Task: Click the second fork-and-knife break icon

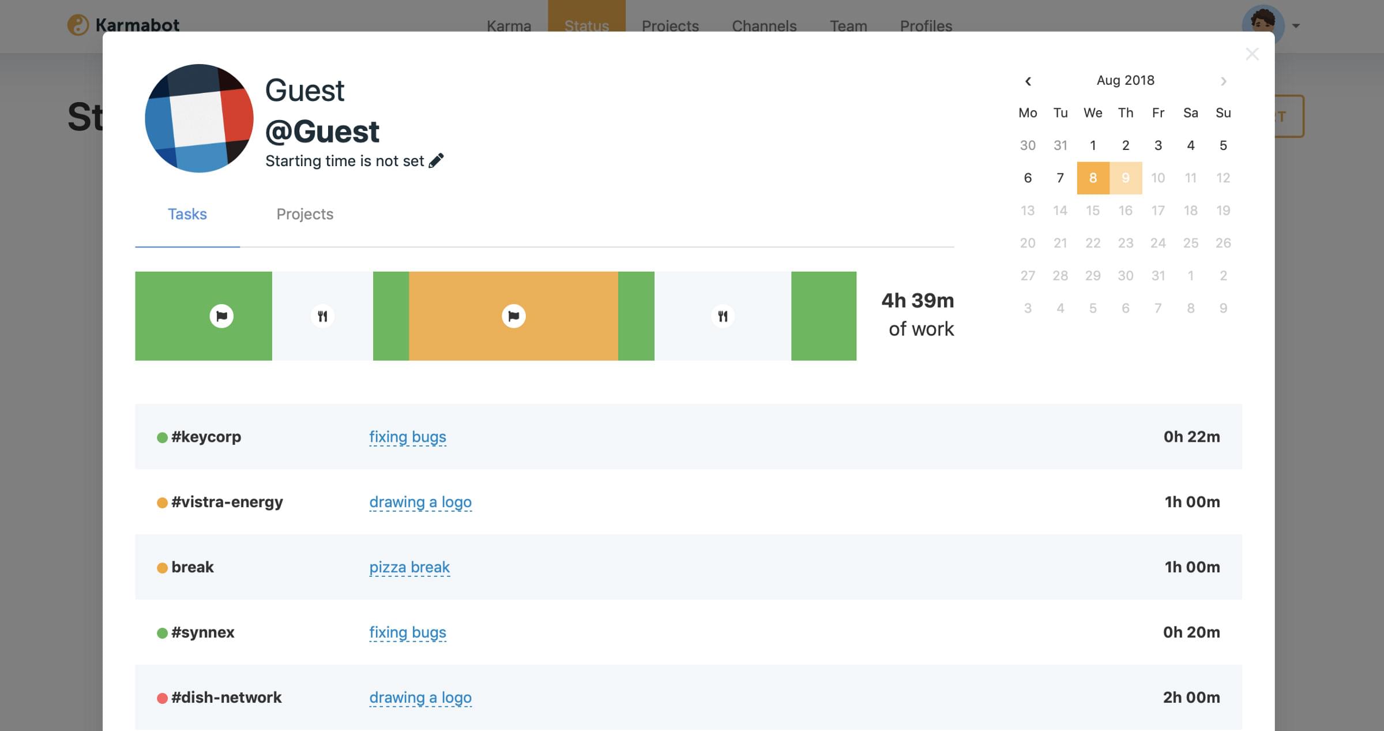Action: tap(723, 316)
